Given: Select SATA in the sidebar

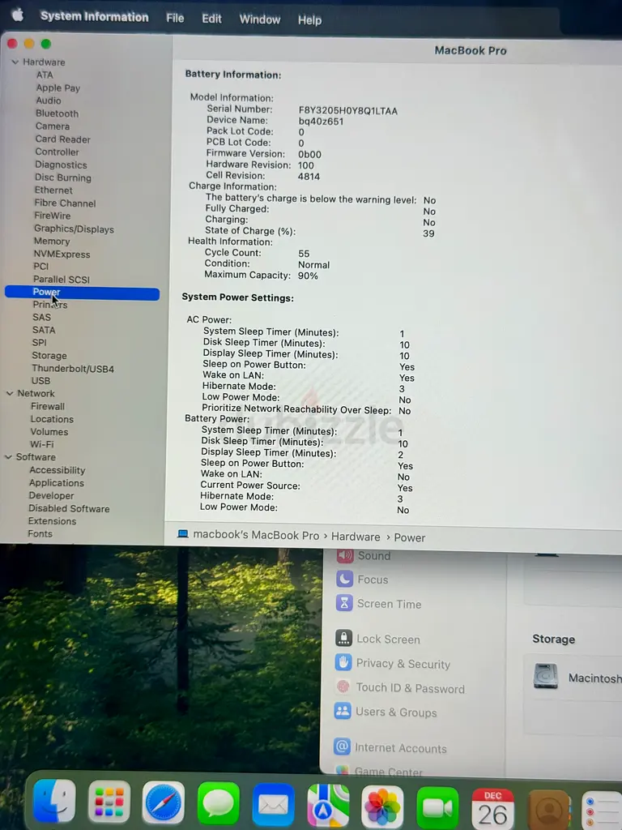Looking at the screenshot, I should pyautogui.click(x=44, y=330).
